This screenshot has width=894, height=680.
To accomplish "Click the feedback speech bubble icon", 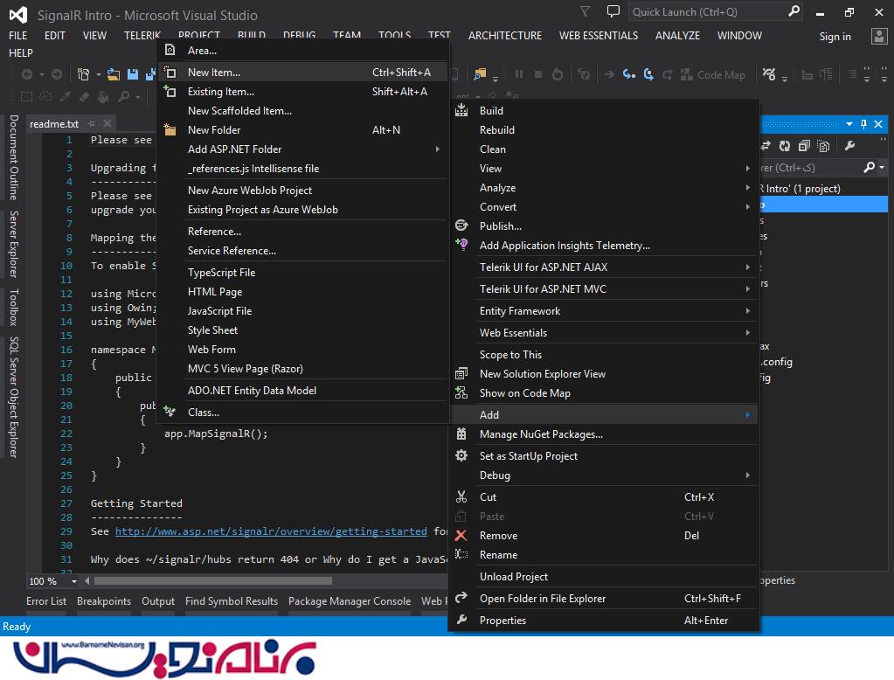I will pyautogui.click(x=613, y=12).
